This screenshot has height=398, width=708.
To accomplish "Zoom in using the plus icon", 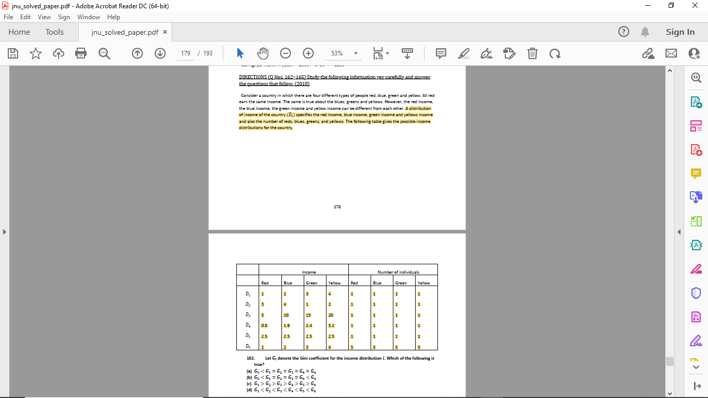I will tap(308, 53).
